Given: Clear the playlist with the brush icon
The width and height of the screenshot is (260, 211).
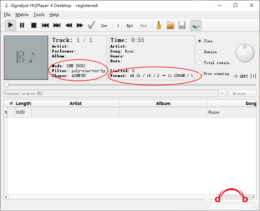Looking at the screenshot, I should (x=159, y=26).
